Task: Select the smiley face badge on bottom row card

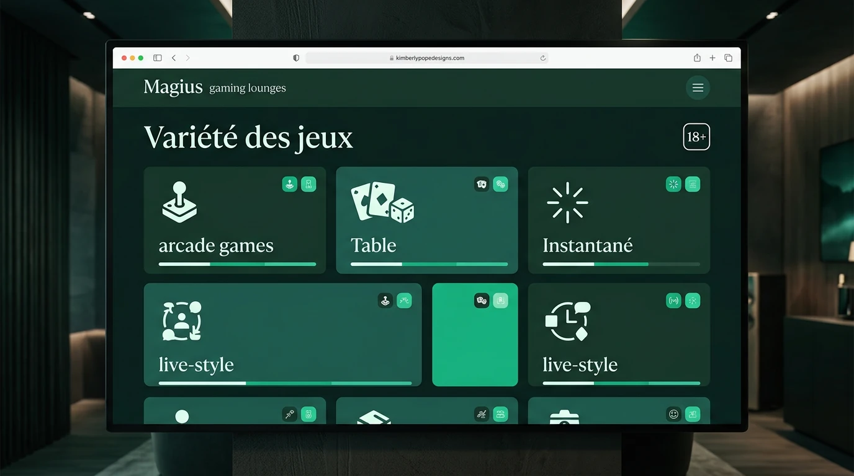Action: 673,415
